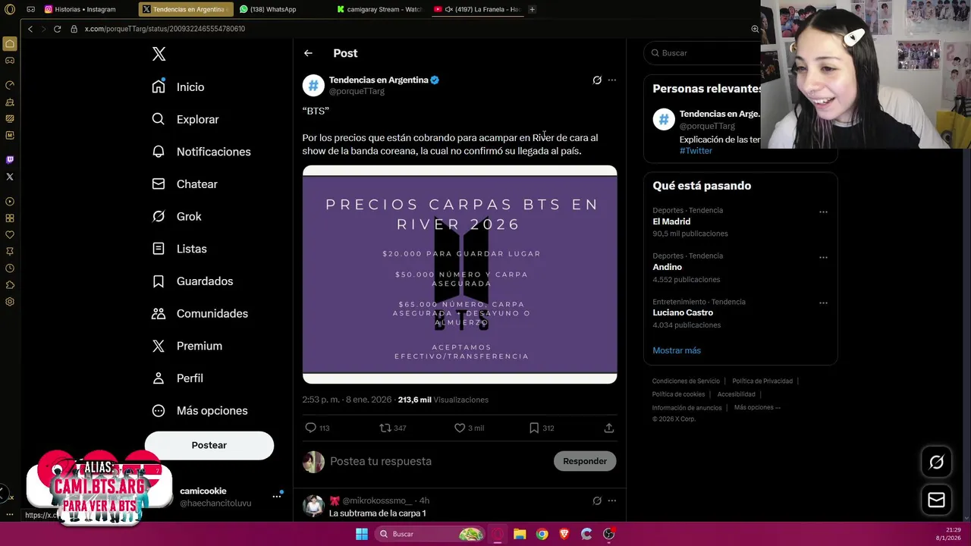971x546 pixels.
Task: Share the post via share icon
Action: coord(608,428)
